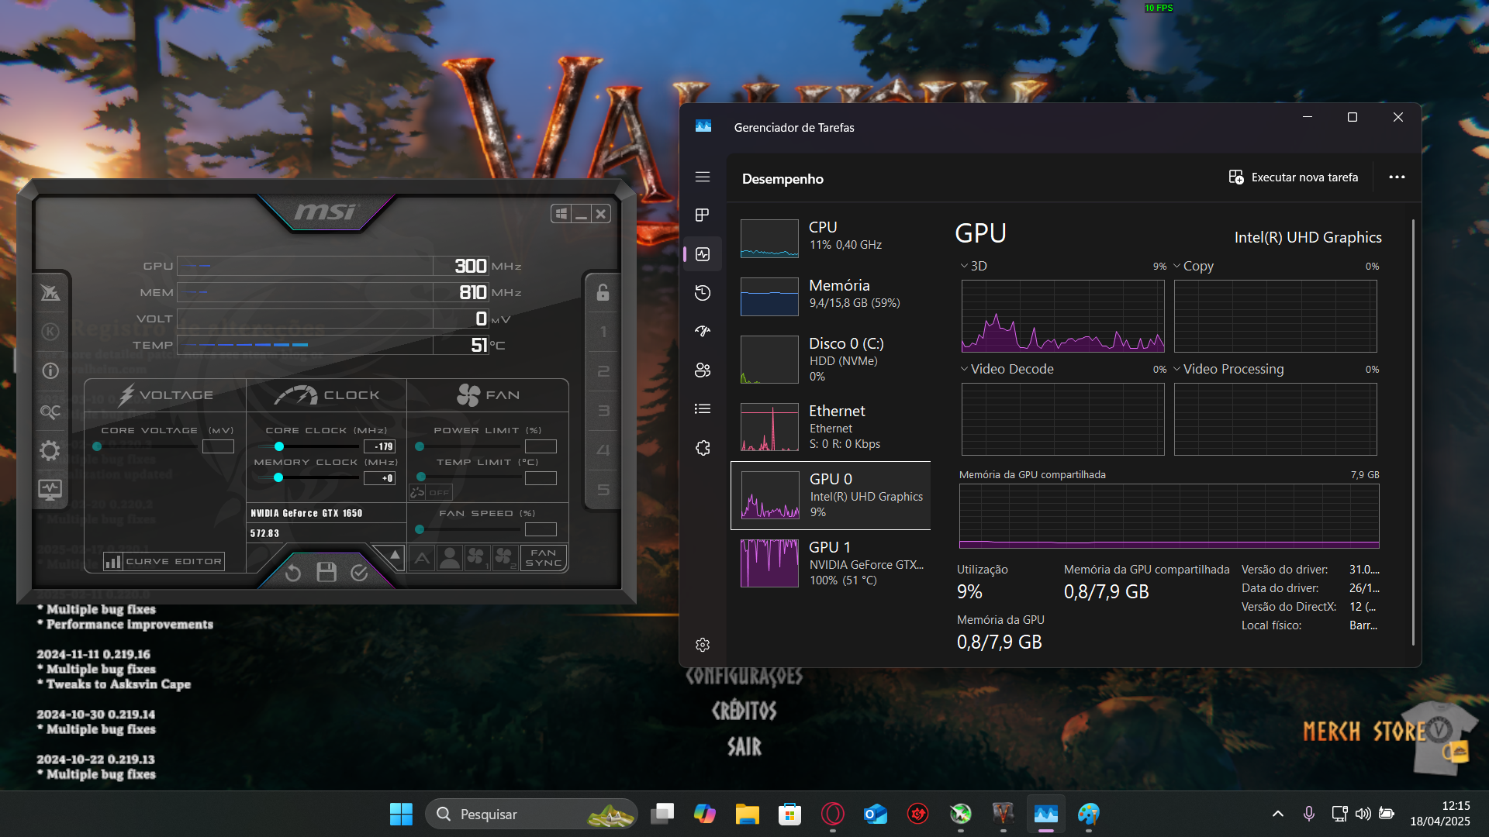Click the Afterburner Windows startup icon
Screen dimensions: 1489x837
[561, 214]
